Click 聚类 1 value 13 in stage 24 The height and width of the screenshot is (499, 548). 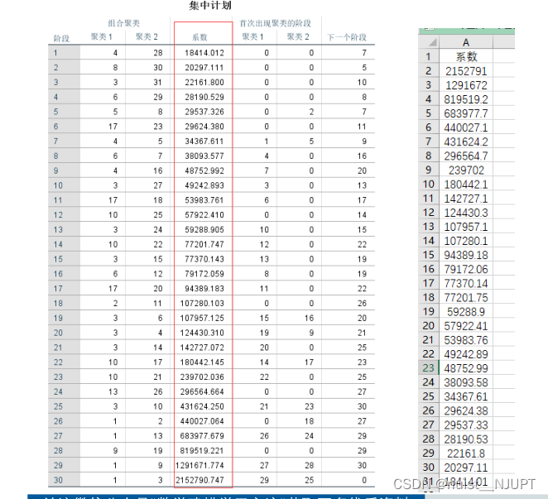113,391
